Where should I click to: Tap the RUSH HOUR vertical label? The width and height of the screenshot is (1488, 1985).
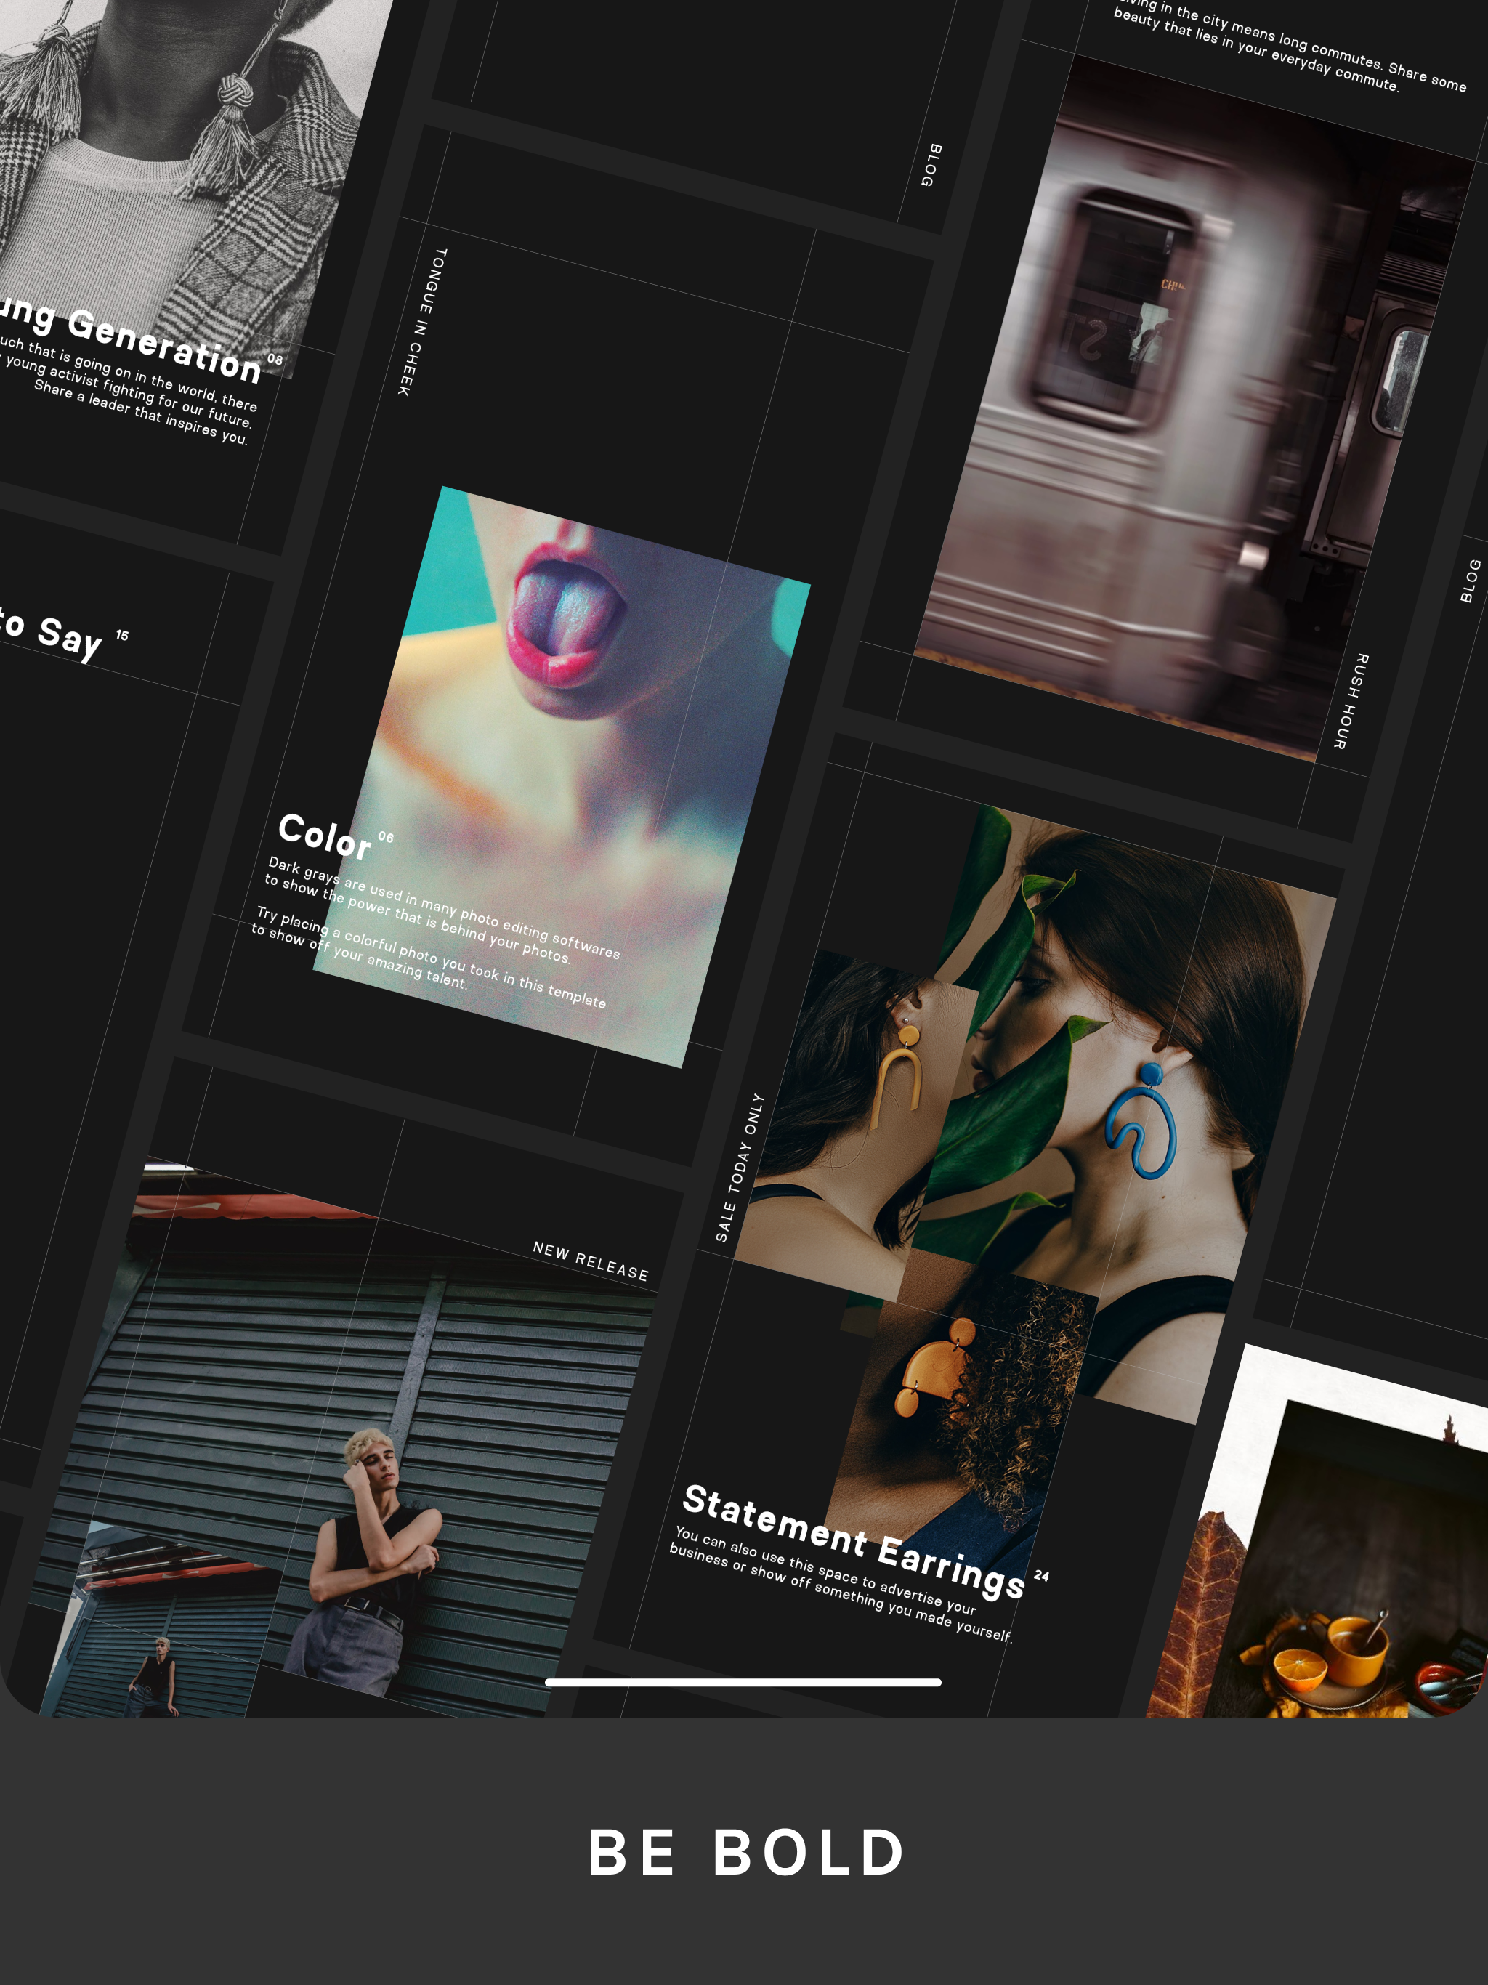[x=1351, y=701]
